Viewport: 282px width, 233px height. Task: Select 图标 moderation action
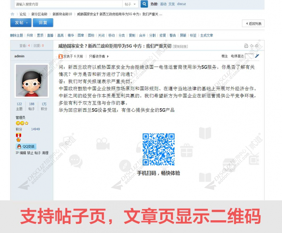tap(91, 35)
